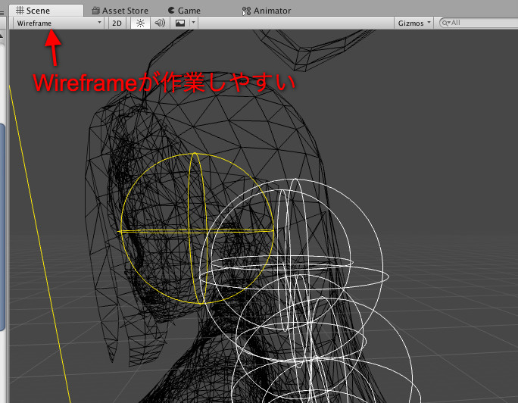Switch to the Scene tab

(46, 11)
